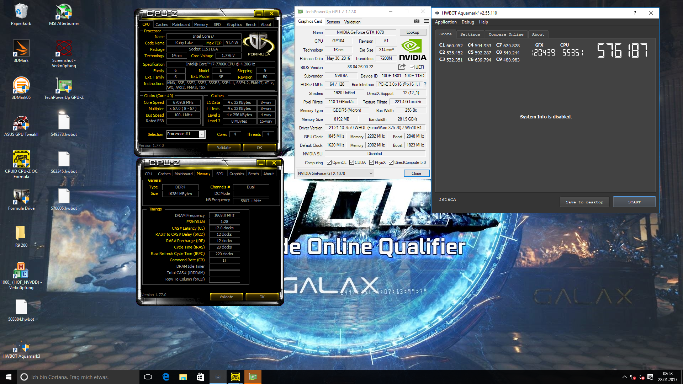The height and width of the screenshot is (384, 683).
Task: Open Bench tab in upper CPU-Z window
Action: point(251,25)
